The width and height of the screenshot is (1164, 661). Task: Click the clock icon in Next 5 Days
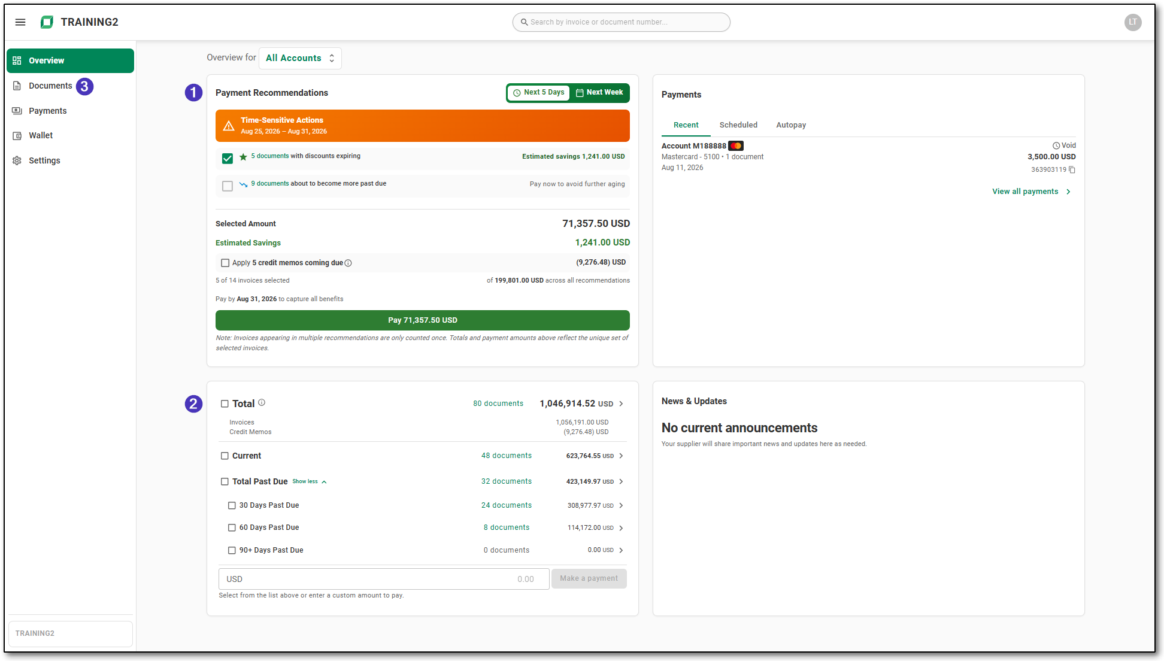point(517,93)
